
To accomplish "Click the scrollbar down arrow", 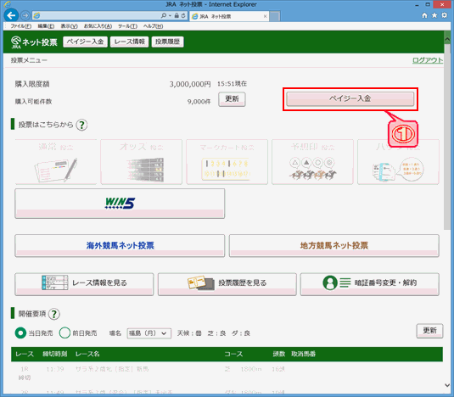I will pyautogui.click(x=447, y=385).
